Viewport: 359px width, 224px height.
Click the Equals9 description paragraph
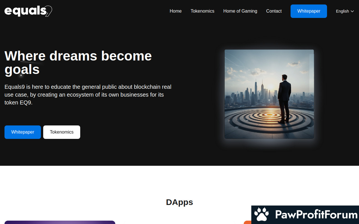coord(88,95)
